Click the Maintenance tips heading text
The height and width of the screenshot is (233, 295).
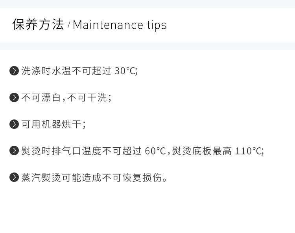pyautogui.click(x=120, y=25)
